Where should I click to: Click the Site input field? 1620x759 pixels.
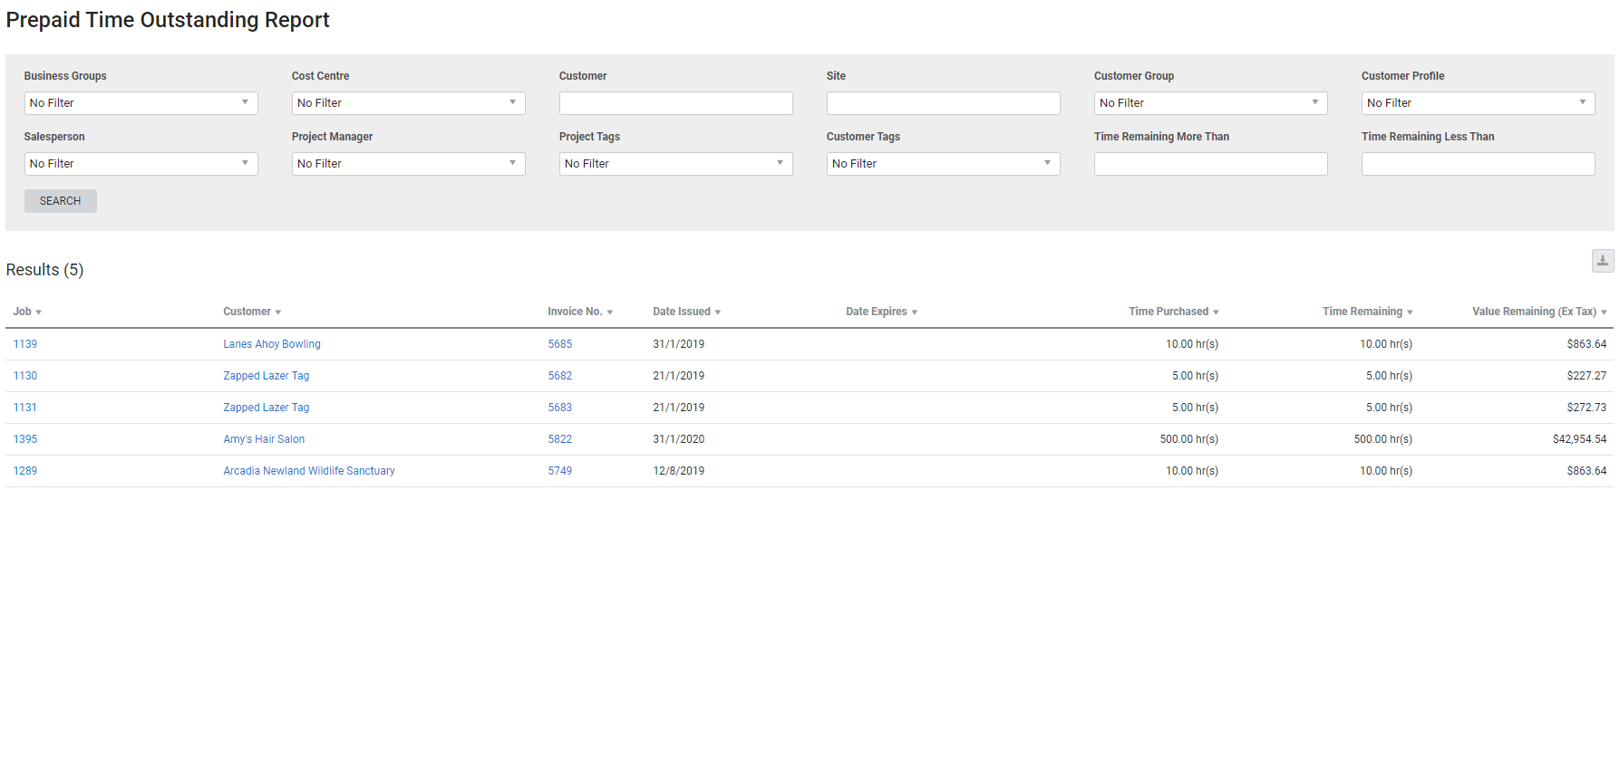[943, 103]
